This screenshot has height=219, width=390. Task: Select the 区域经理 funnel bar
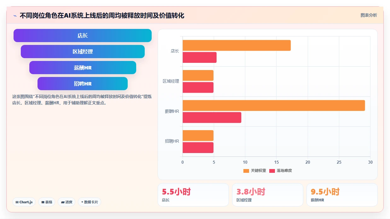point(83,52)
